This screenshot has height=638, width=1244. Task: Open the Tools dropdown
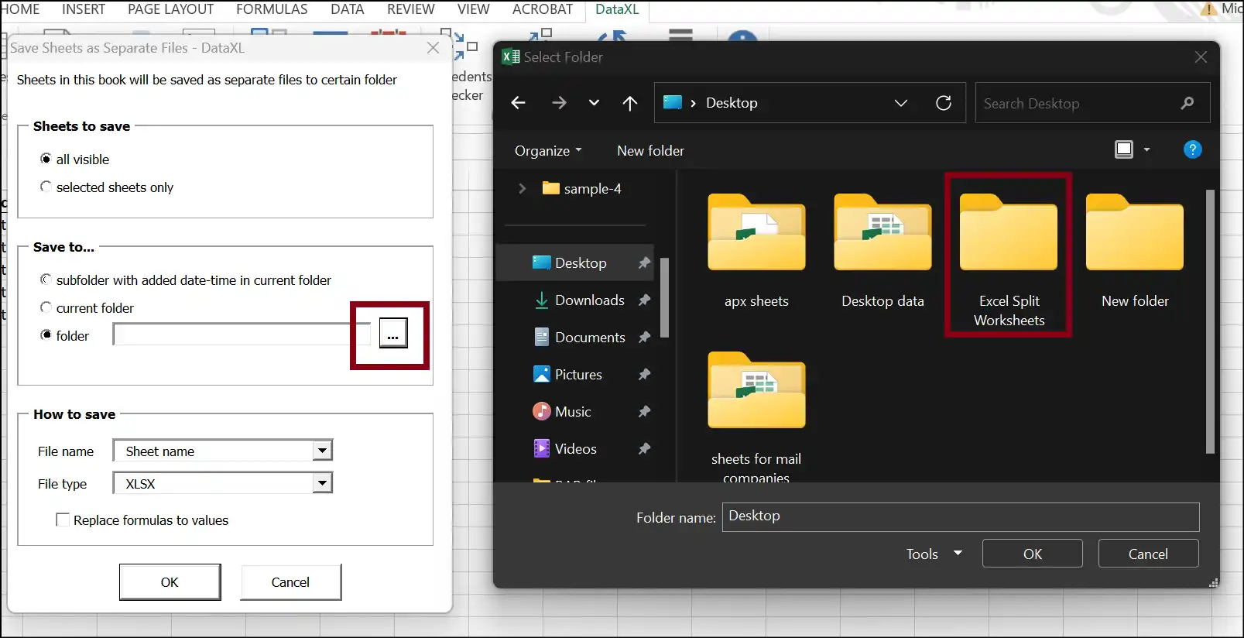(934, 554)
